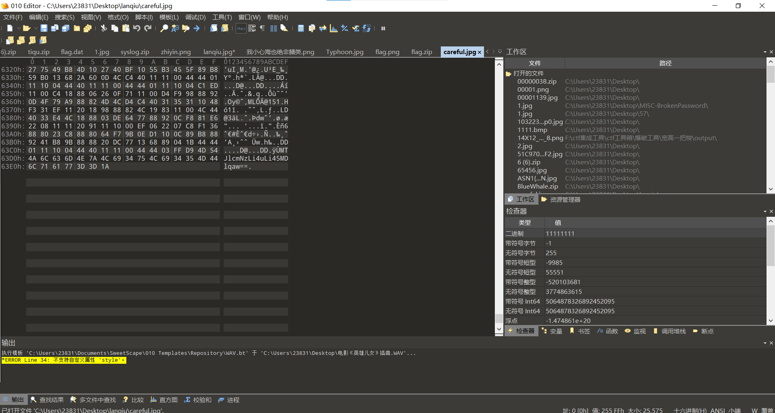Open the 查找结果 output tab

pos(47,400)
